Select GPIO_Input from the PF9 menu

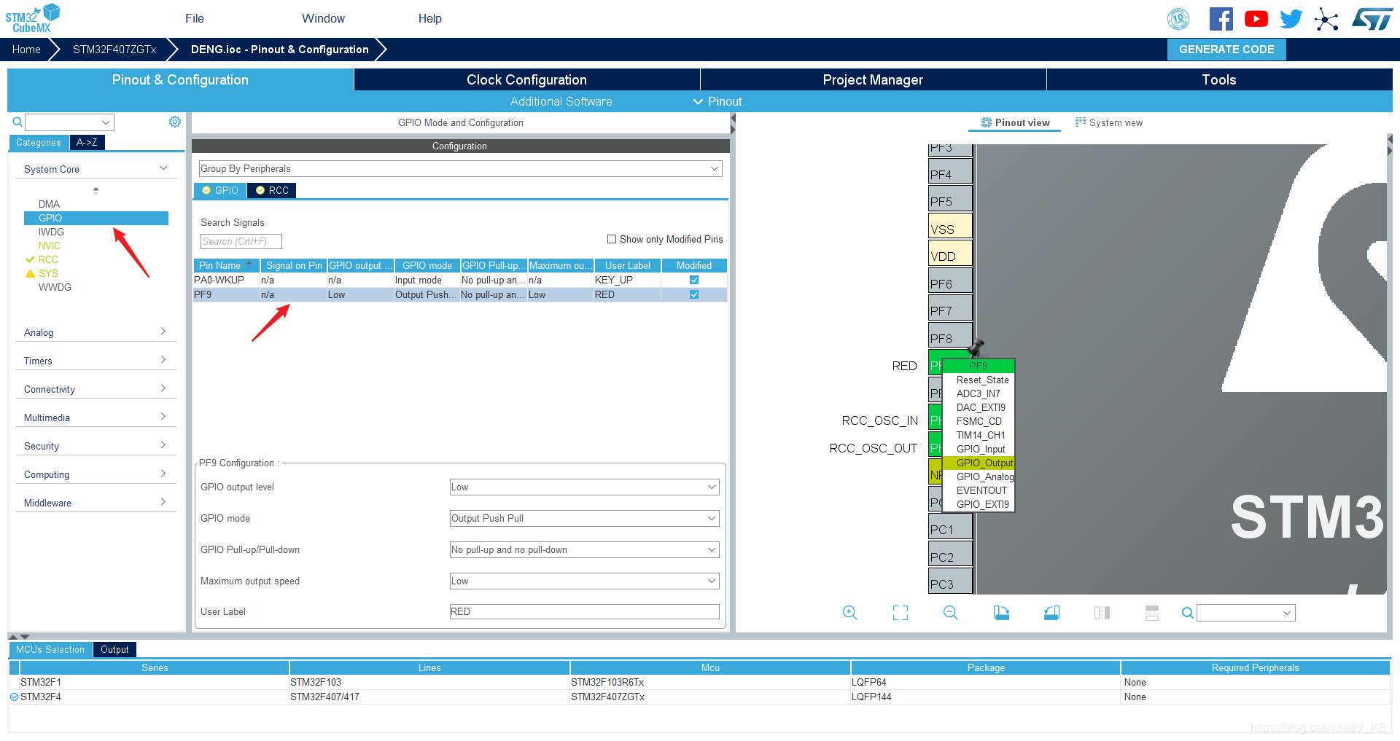point(981,449)
